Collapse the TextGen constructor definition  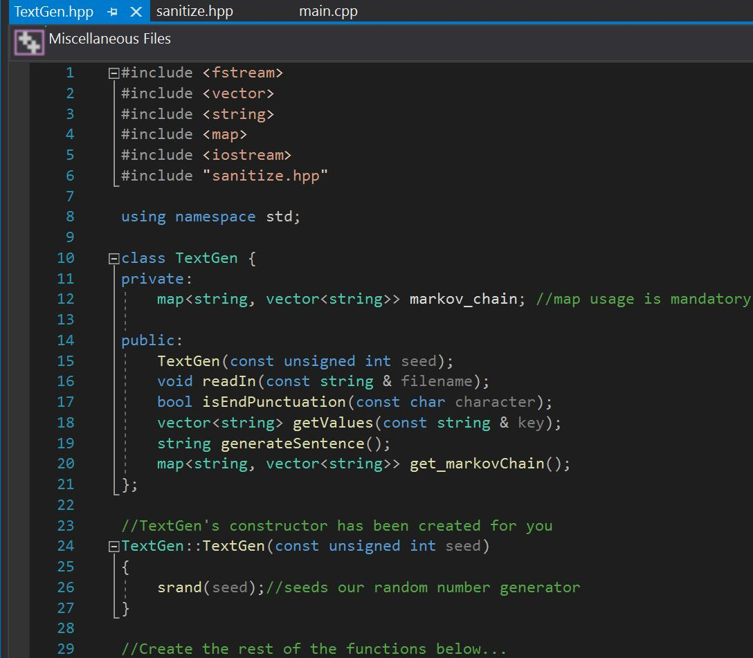pos(114,547)
